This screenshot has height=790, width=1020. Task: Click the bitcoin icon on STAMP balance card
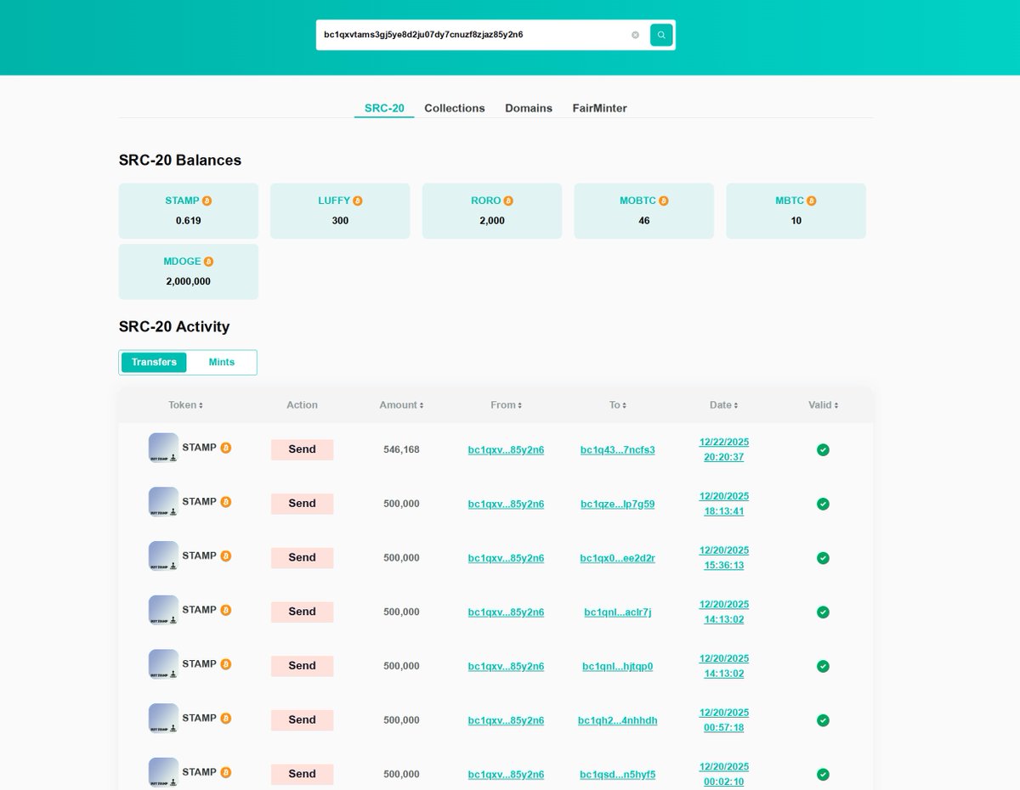(207, 201)
